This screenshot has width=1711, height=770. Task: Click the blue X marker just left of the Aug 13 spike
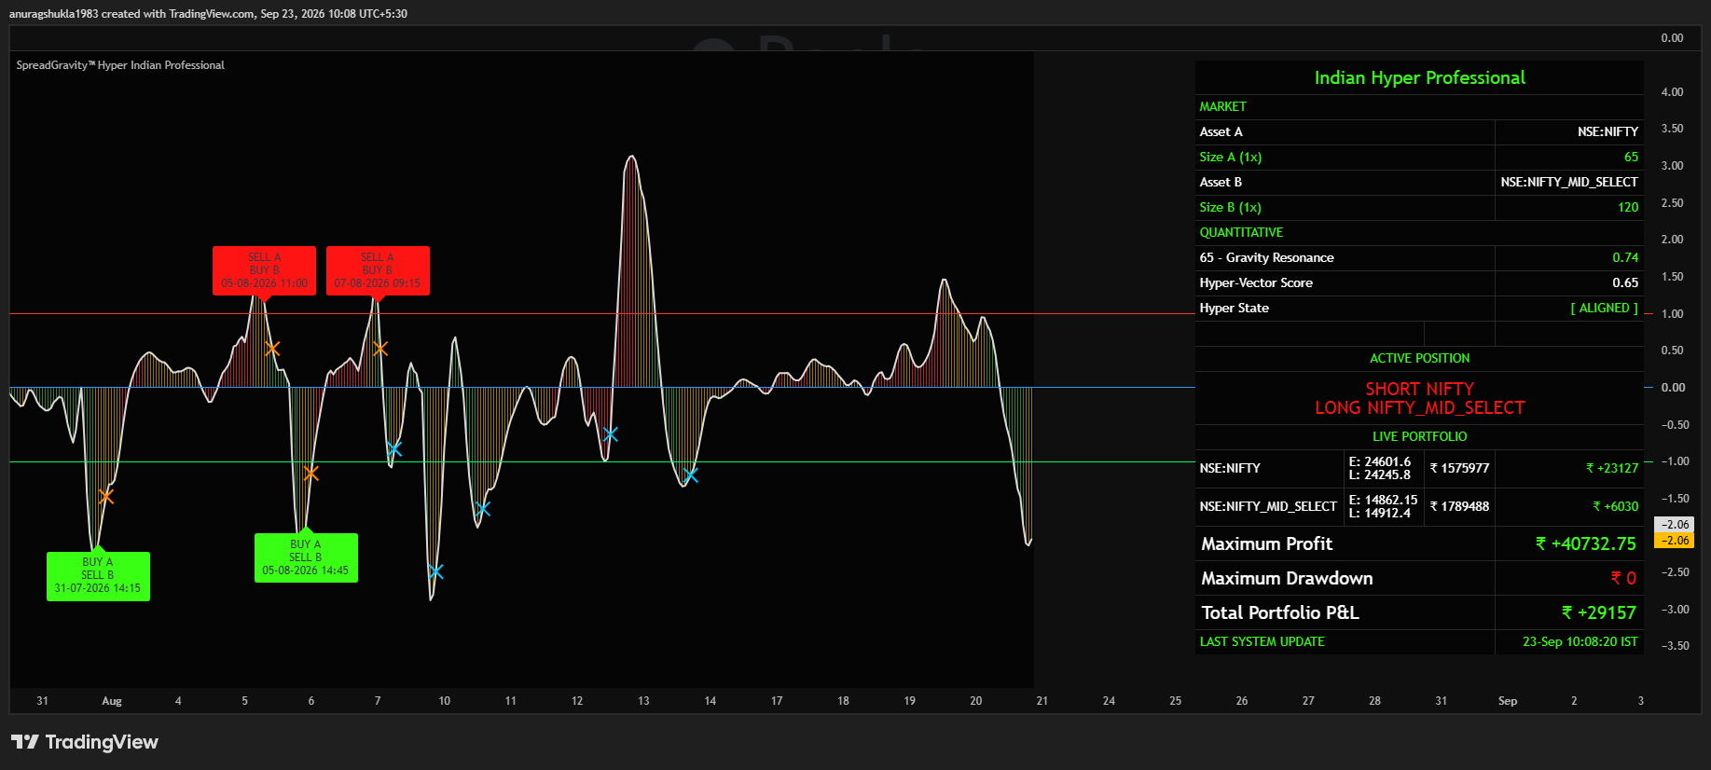click(x=610, y=434)
